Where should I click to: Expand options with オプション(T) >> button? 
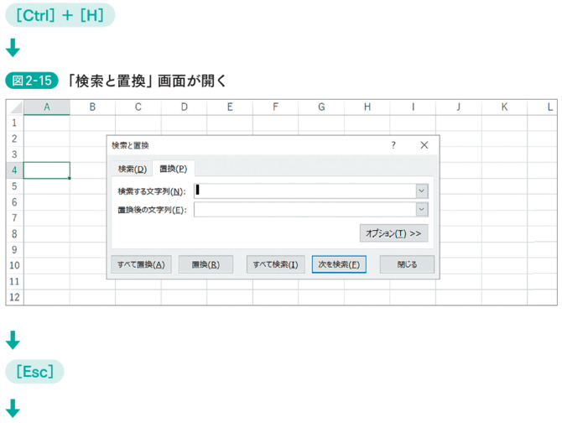(393, 233)
